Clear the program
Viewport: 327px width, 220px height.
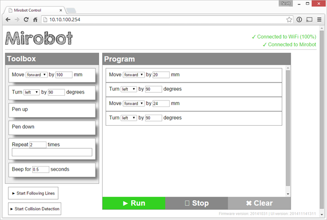pyautogui.click(x=259, y=203)
